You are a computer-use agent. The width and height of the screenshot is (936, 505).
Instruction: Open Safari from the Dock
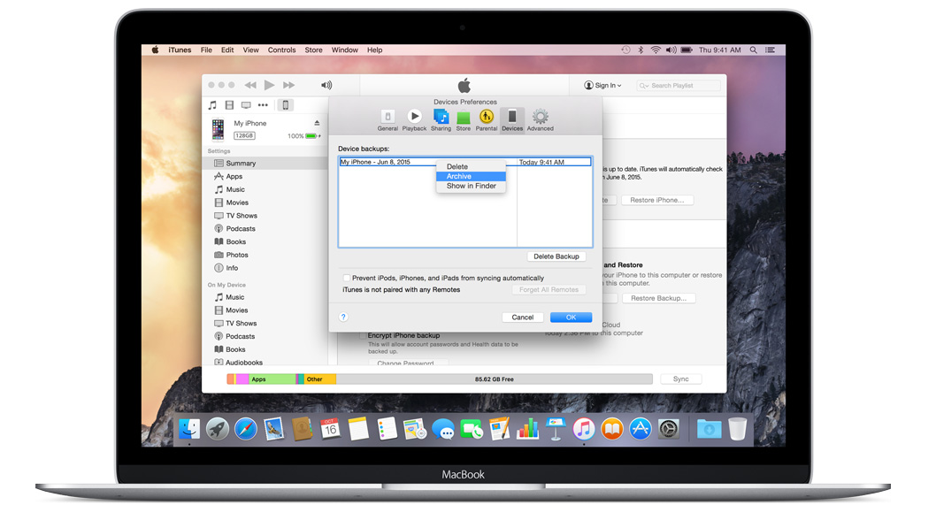[246, 429]
